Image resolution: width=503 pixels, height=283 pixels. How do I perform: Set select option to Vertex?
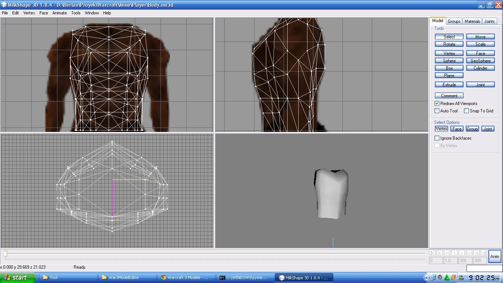click(442, 129)
